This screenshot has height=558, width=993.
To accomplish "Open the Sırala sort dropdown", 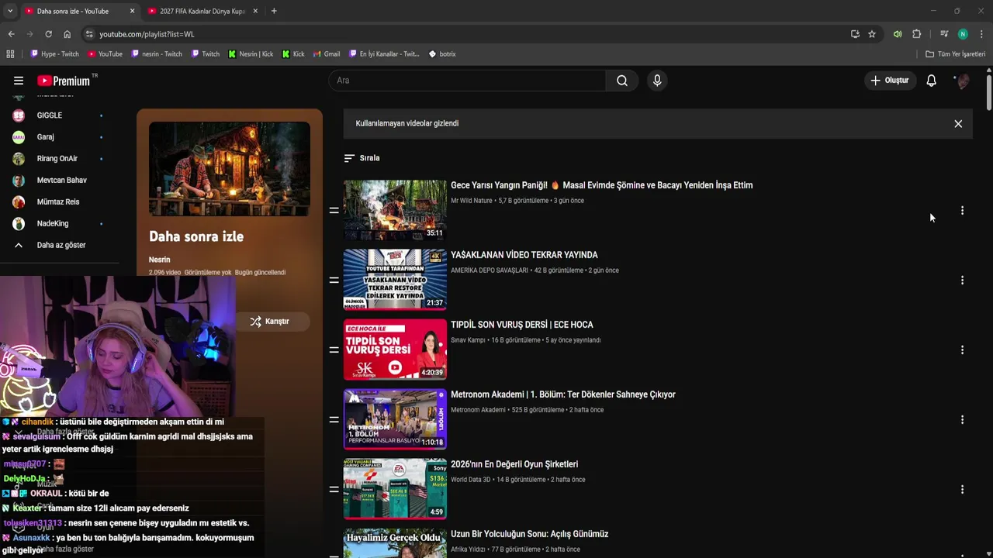I will click(x=362, y=158).
